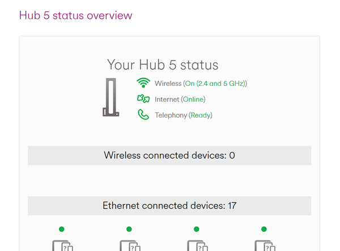
Task: Click the Telephony 'Ready' status text
Action: tap(201, 115)
